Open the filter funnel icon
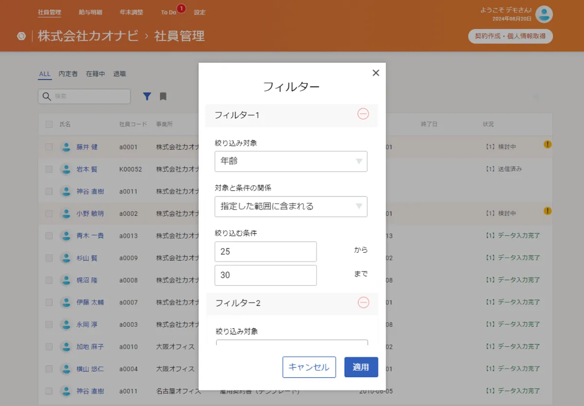The width and height of the screenshot is (584, 406). (147, 96)
